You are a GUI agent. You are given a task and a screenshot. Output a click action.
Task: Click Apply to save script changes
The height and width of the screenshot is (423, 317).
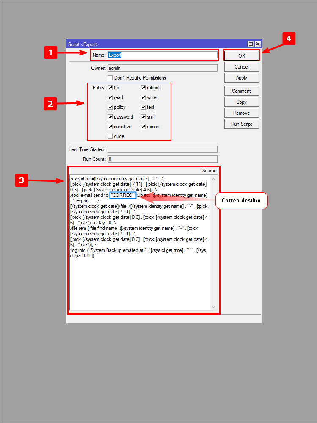click(x=241, y=78)
